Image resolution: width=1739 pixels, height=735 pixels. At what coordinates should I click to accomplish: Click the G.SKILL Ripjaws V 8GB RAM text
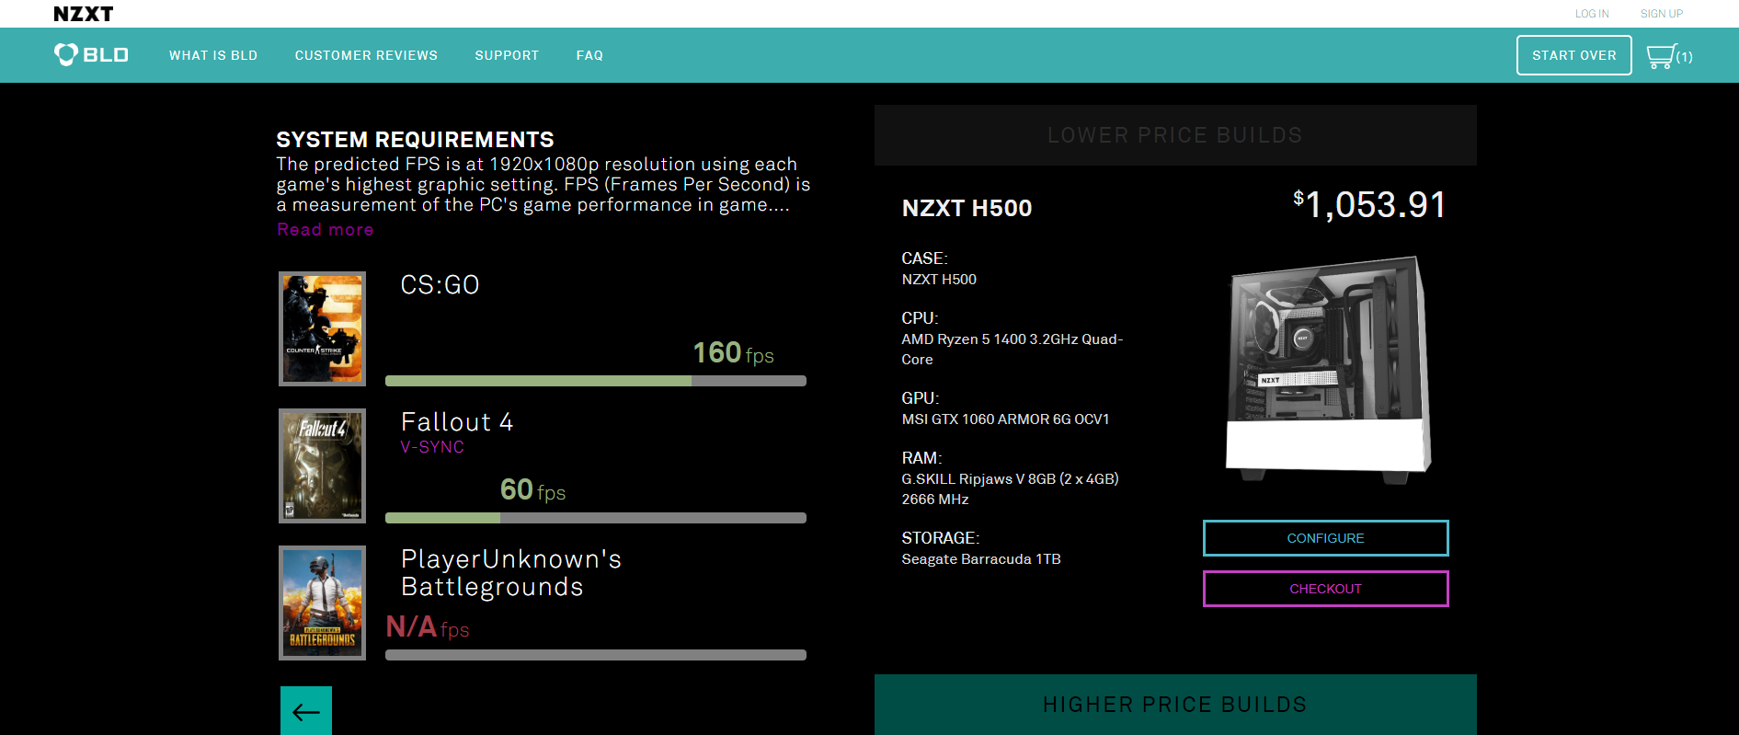click(1010, 489)
